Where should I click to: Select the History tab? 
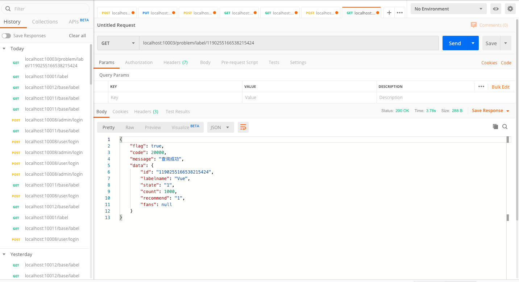12,22
